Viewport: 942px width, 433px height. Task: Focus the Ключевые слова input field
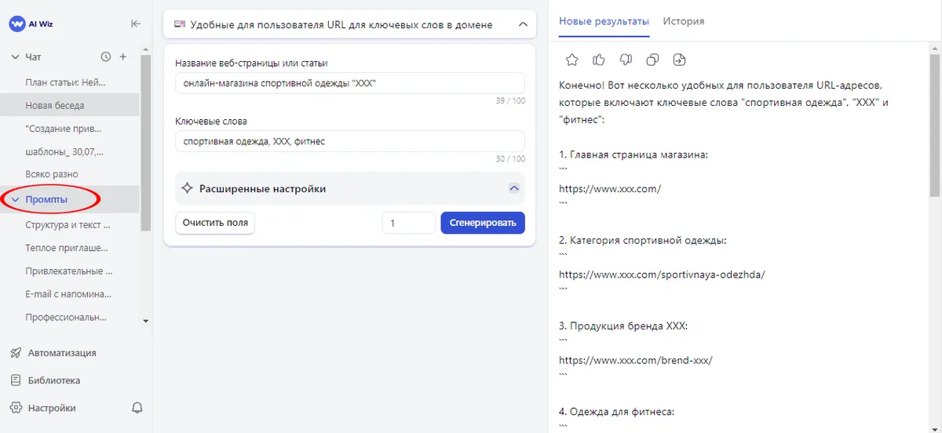point(350,141)
